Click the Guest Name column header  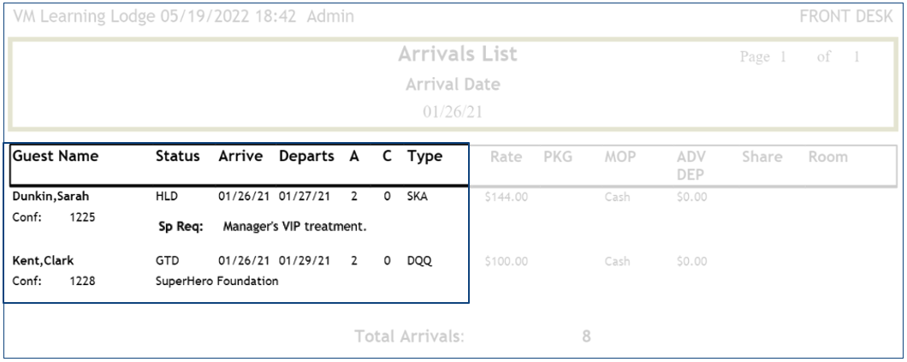(x=55, y=157)
